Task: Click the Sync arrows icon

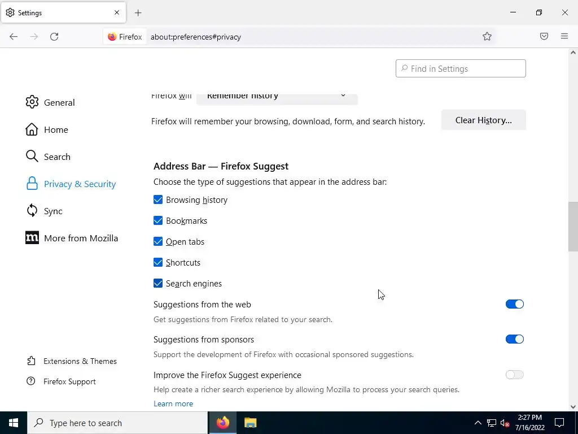Action: tap(32, 211)
